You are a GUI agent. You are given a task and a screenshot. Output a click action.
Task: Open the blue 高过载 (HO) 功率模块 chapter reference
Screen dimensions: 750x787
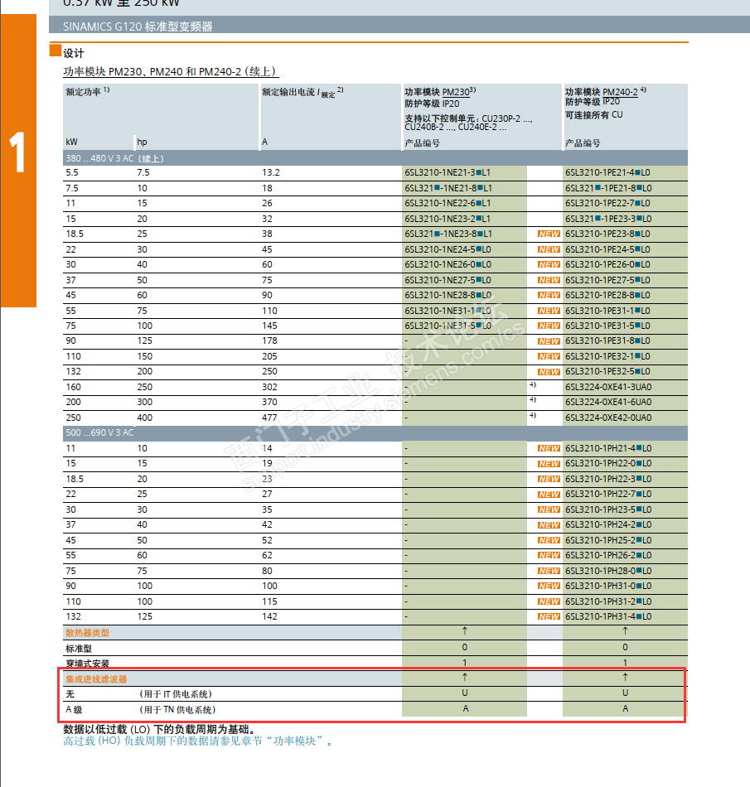197,741
